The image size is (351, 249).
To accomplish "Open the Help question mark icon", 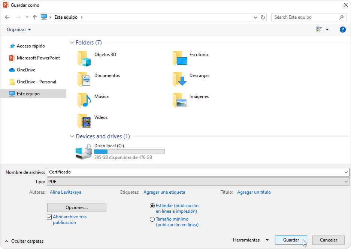I will 342,30.
